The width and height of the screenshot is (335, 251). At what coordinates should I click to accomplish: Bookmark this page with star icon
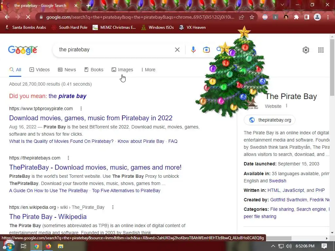pos(252,17)
